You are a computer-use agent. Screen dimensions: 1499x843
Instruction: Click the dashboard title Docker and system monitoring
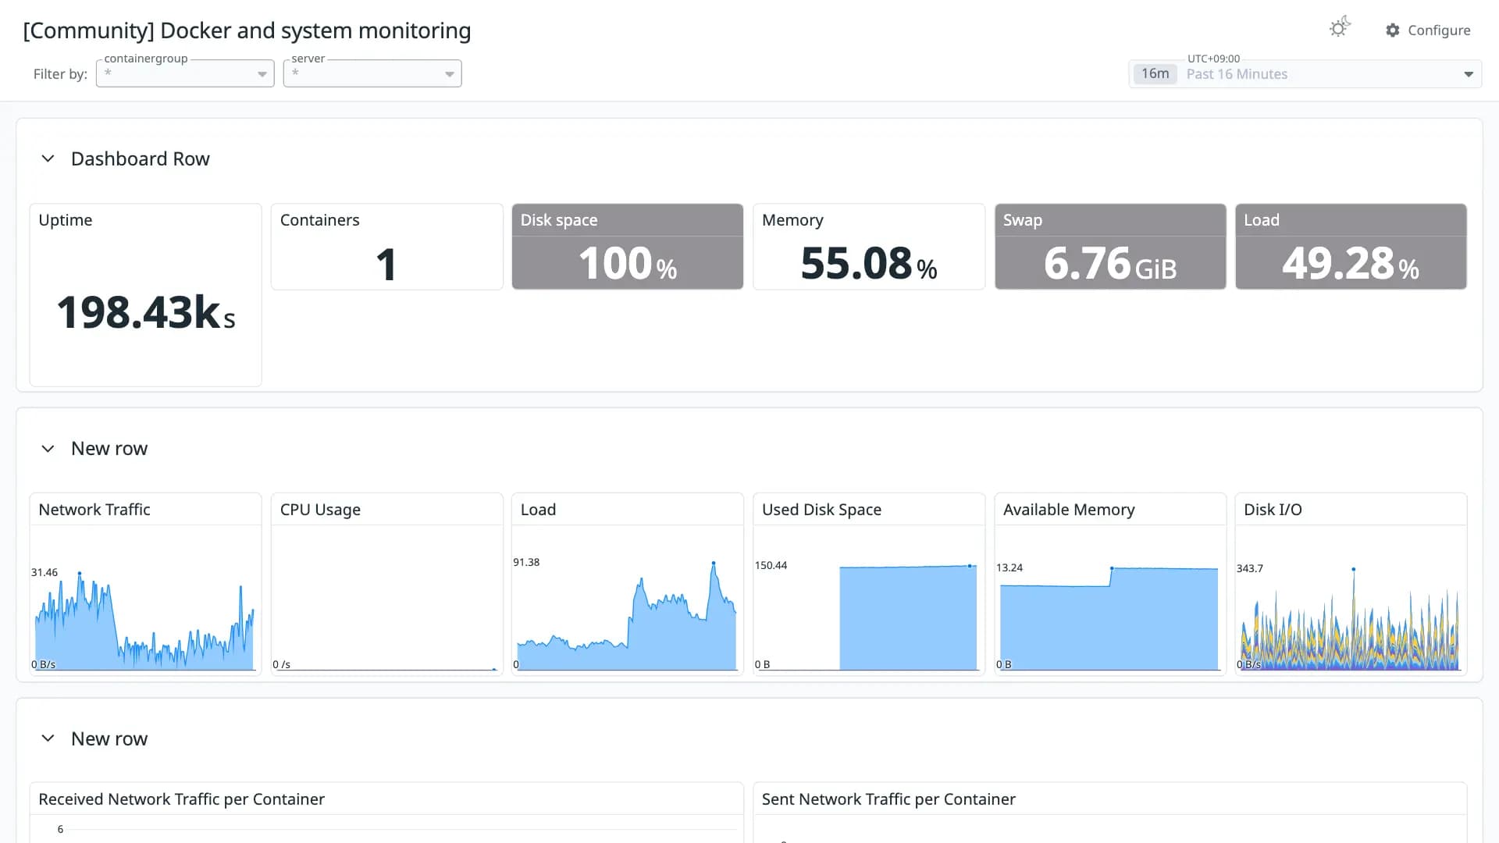(247, 30)
